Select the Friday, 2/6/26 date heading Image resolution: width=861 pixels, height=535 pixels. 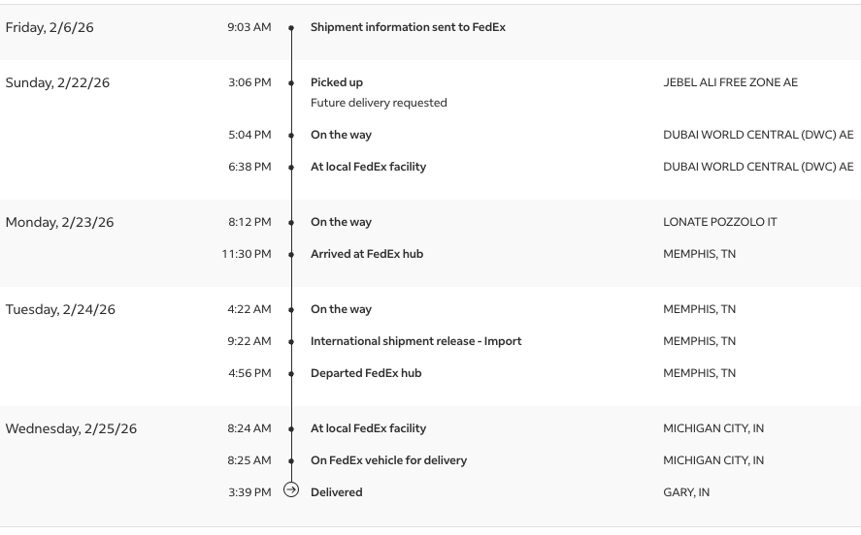tap(50, 27)
